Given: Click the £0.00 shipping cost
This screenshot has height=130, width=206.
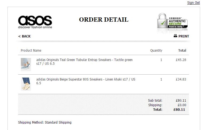Looking at the screenshot, I should coord(181,105).
